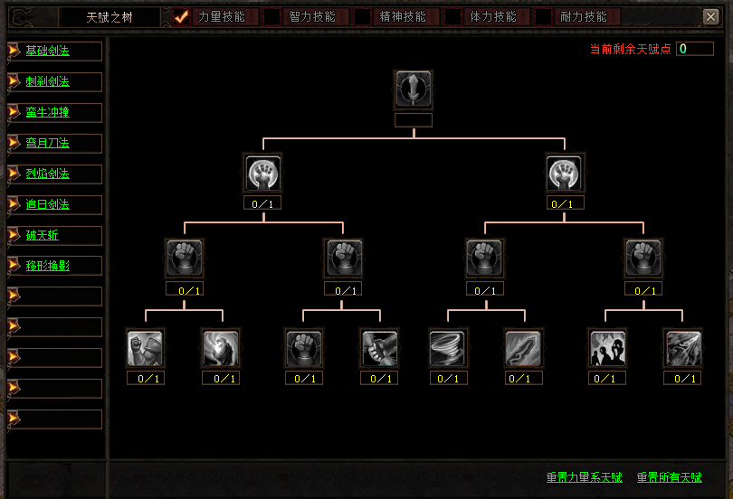Click the far-right fist node in third row
The width and height of the screenshot is (733, 499).
coord(643,258)
